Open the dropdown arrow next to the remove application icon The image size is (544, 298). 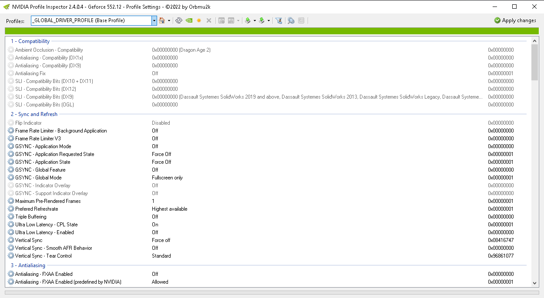[x=238, y=20]
